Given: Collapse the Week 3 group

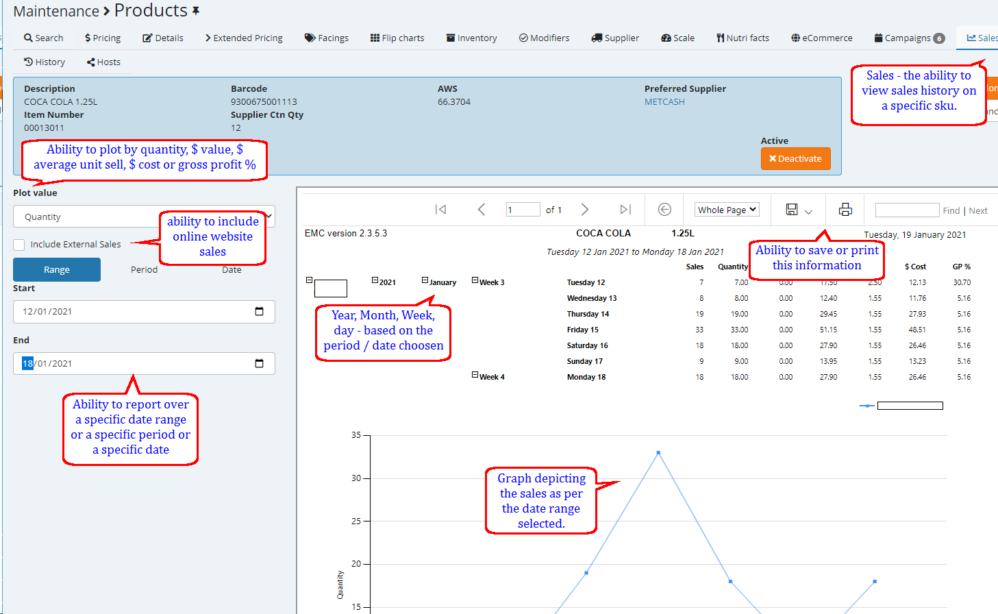Looking at the screenshot, I should pos(475,280).
